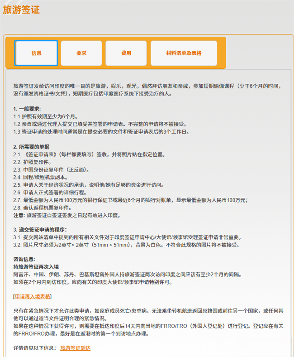Screen dimensions: 294x357
Task: Click the bold 注意 label
Action: 19,215
